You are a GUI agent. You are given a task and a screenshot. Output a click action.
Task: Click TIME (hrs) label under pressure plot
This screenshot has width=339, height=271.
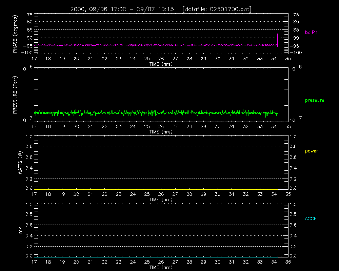click(x=161, y=132)
